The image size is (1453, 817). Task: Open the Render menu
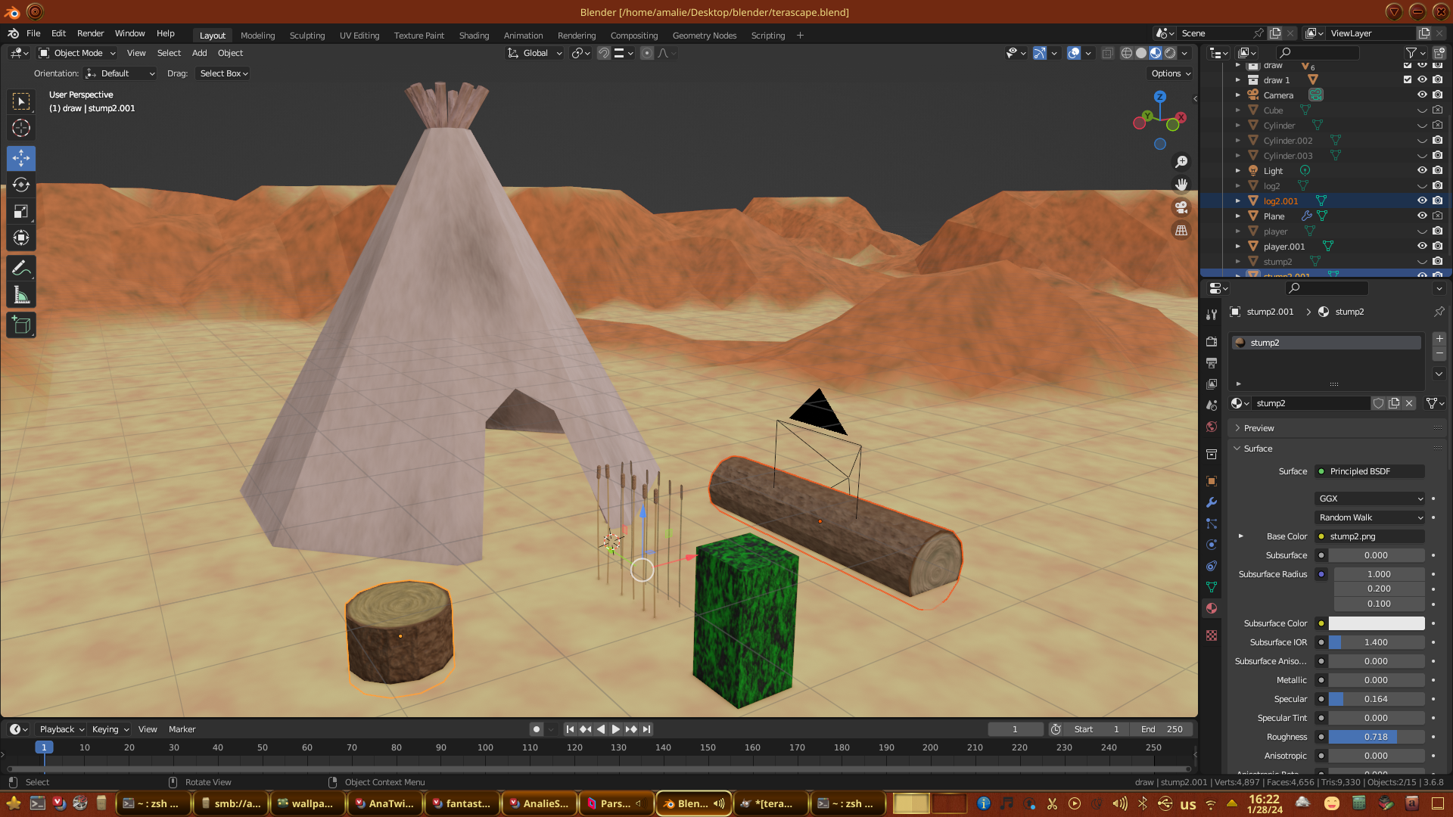click(x=90, y=33)
